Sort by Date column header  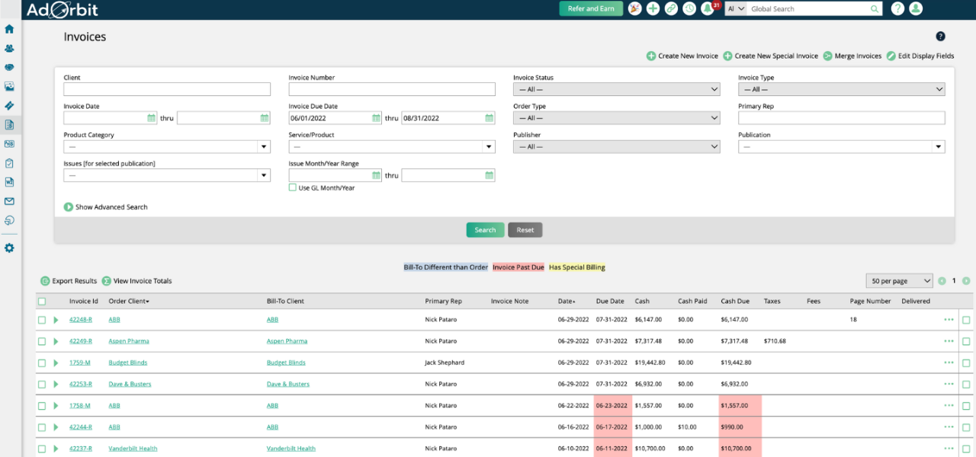[567, 301]
